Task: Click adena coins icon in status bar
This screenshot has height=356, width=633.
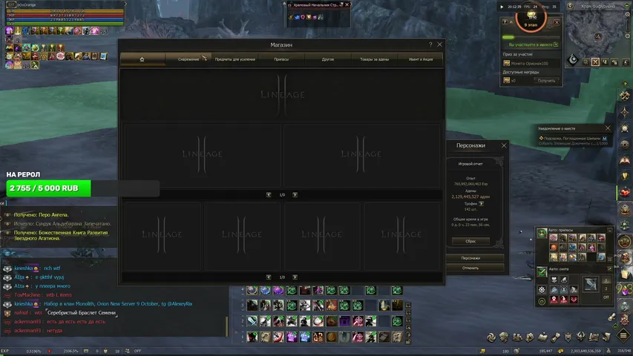Action: (560, 351)
